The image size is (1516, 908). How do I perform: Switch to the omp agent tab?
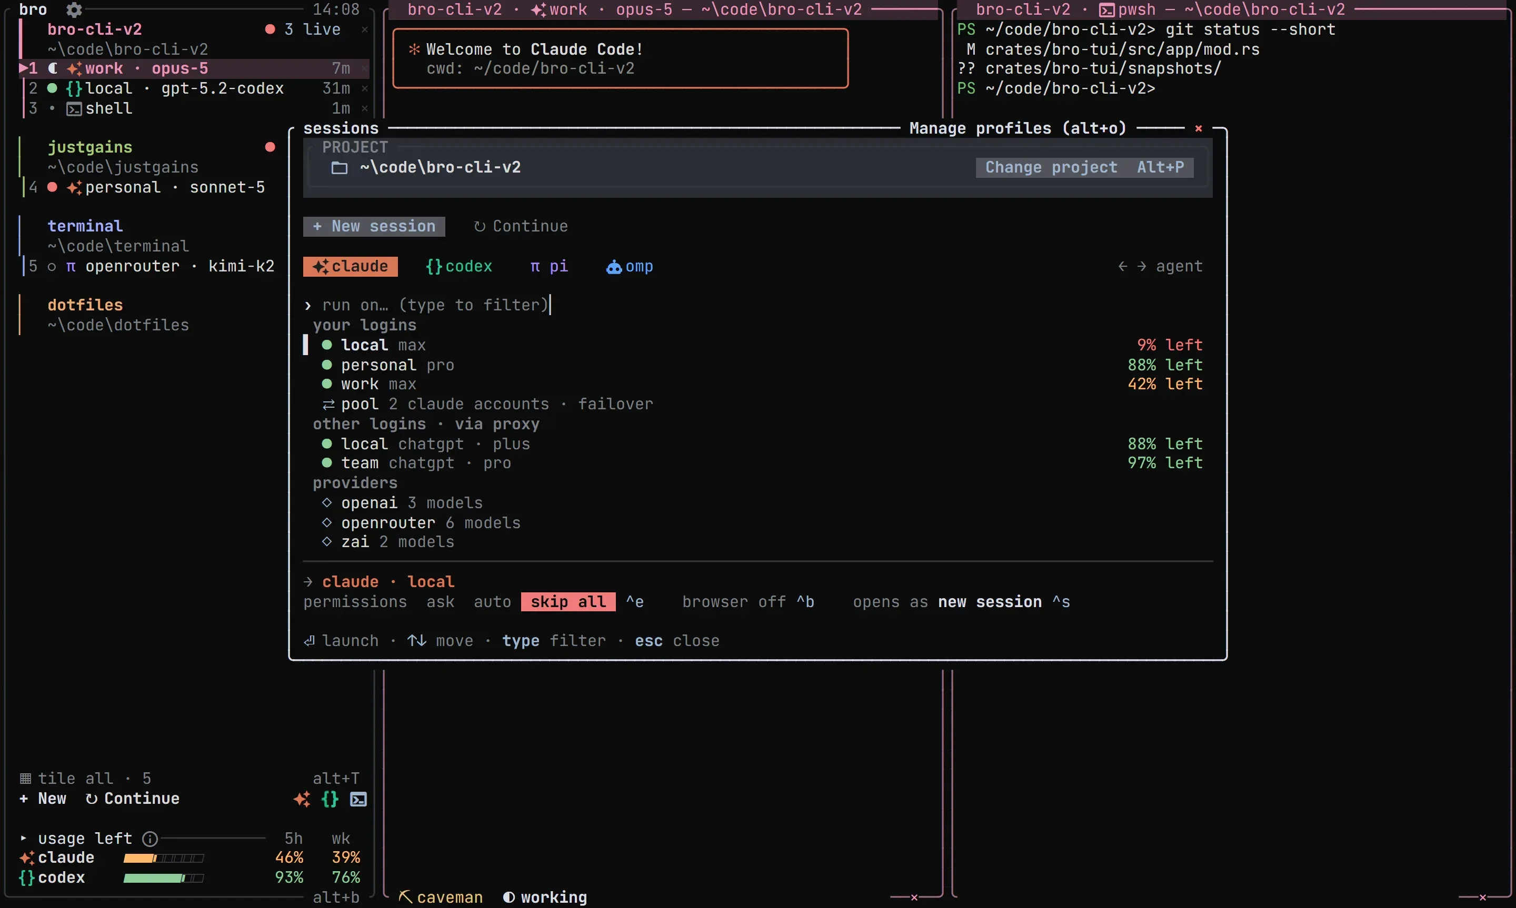(630, 266)
